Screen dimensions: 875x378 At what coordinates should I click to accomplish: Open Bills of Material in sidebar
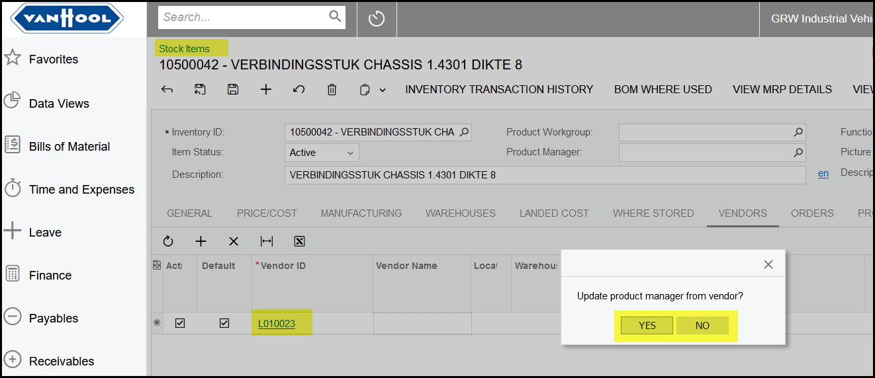[x=69, y=147]
